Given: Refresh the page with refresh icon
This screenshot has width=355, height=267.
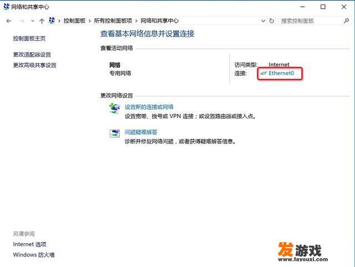Looking at the screenshot, I should click(x=271, y=21).
